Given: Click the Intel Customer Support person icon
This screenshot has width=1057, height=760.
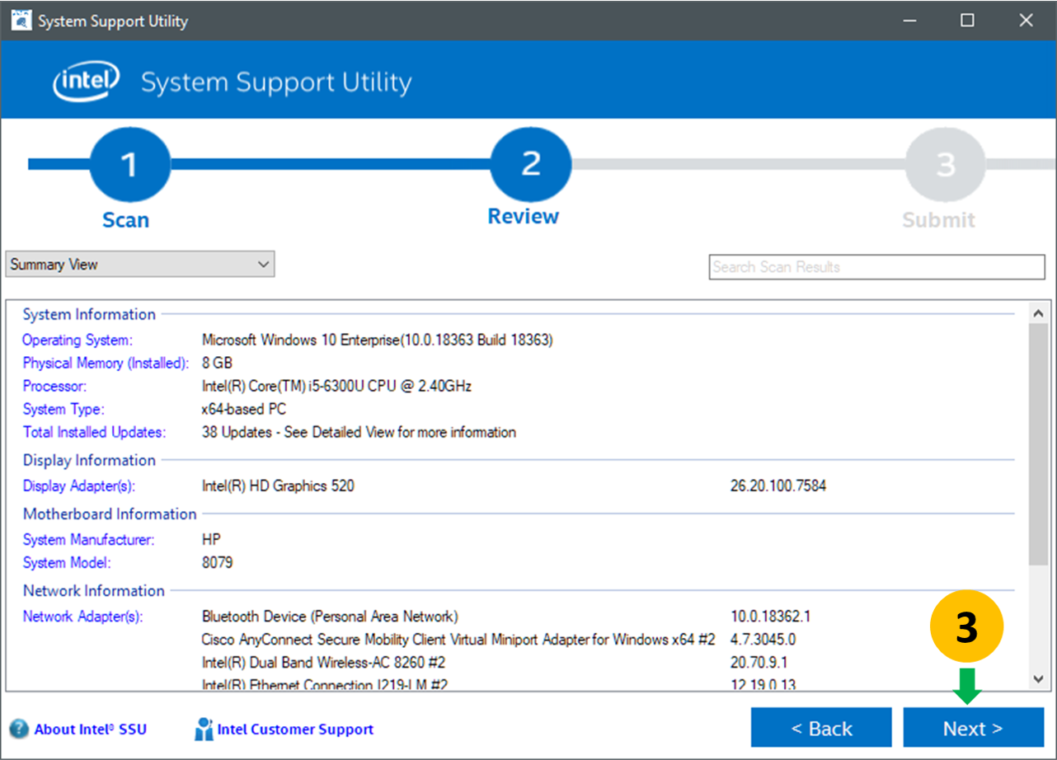Looking at the screenshot, I should [x=203, y=730].
